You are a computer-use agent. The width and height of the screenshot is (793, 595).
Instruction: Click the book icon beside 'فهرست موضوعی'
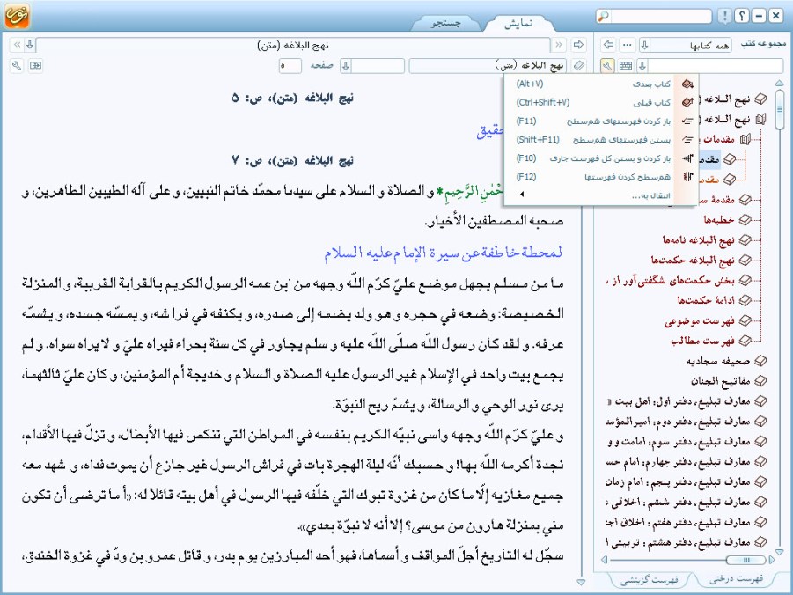pyautogui.click(x=745, y=320)
